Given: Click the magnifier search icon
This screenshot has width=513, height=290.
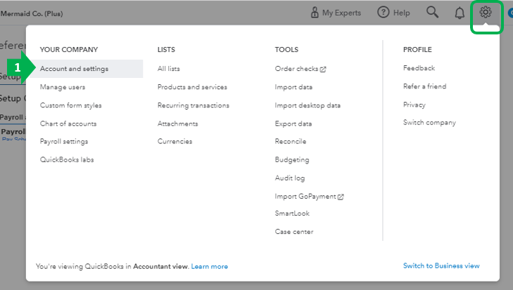Looking at the screenshot, I should 432,13.
